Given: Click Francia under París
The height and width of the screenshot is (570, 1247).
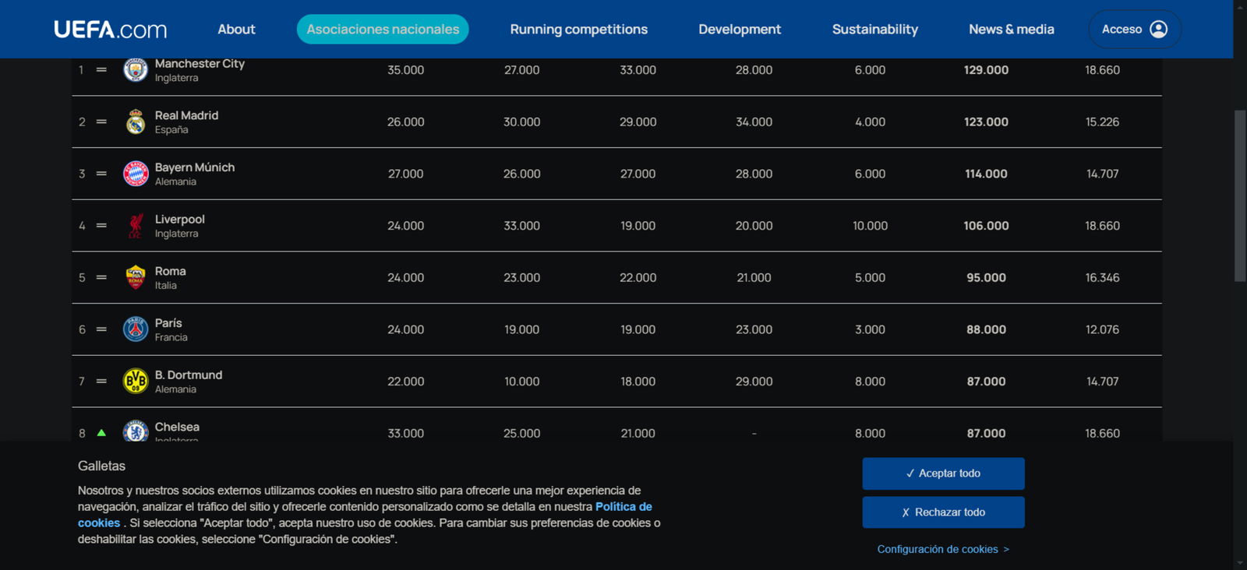Looking at the screenshot, I should (x=171, y=337).
